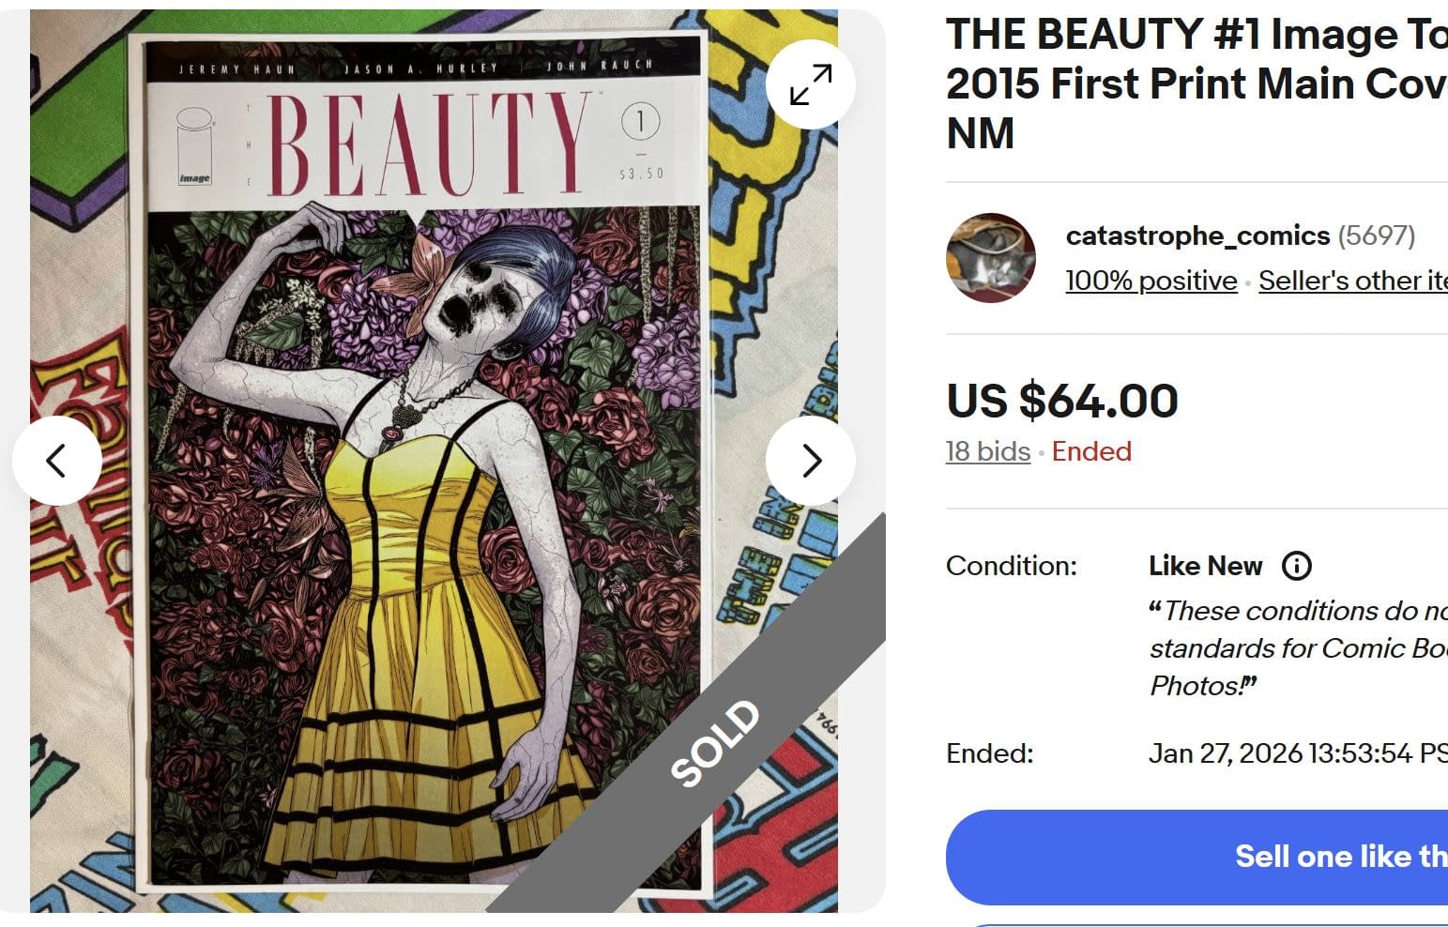Click the seller's cat avatar picture
The image size is (1448, 927).
tap(990, 258)
